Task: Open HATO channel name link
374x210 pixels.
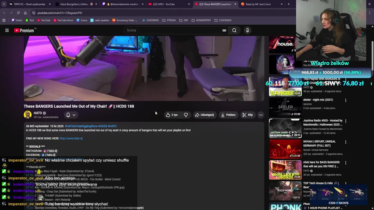Action: pos(38,113)
